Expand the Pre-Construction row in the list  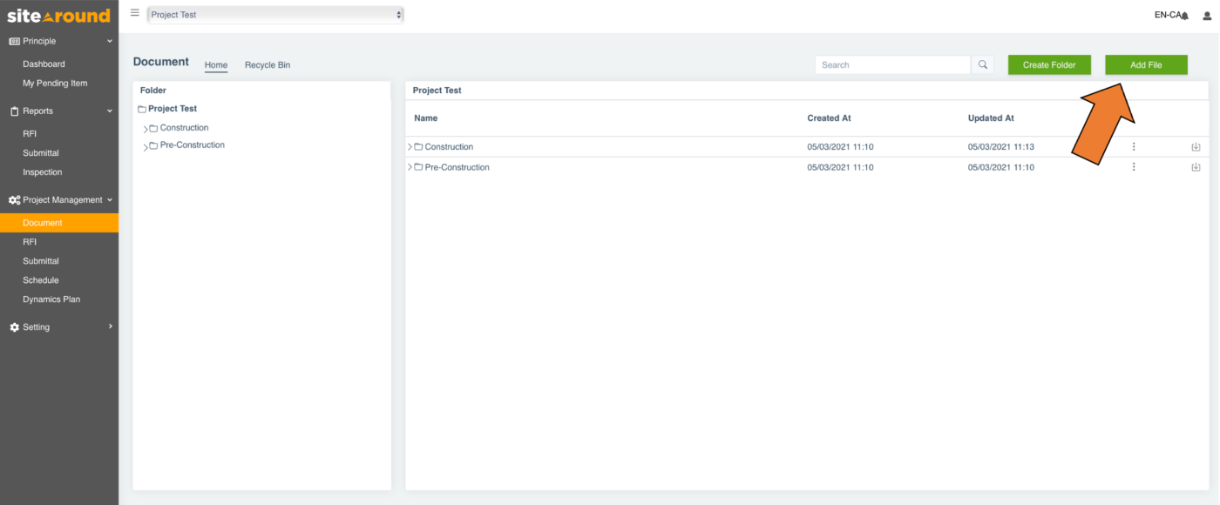(x=409, y=166)
